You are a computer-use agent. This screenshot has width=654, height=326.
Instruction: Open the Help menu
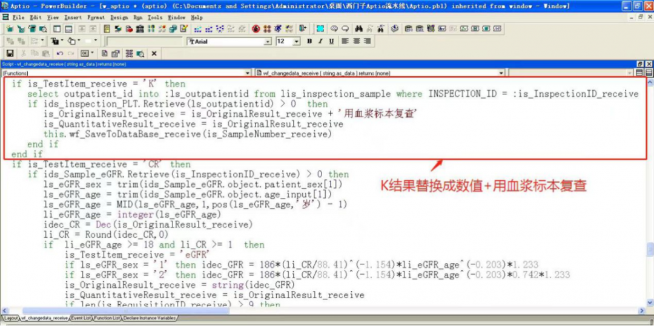[196, 18]
